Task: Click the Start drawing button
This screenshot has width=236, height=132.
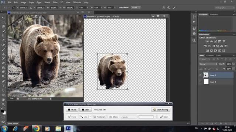Action: 161,110
